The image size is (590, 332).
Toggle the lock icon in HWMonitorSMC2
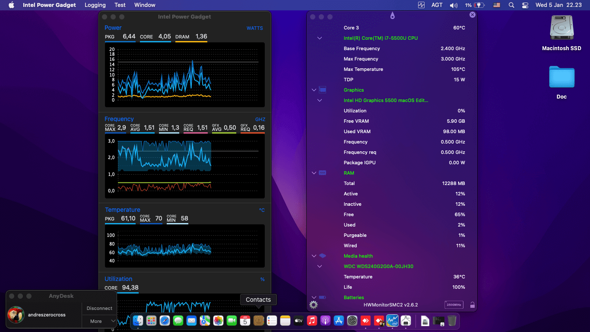click(x=472, y=305)
